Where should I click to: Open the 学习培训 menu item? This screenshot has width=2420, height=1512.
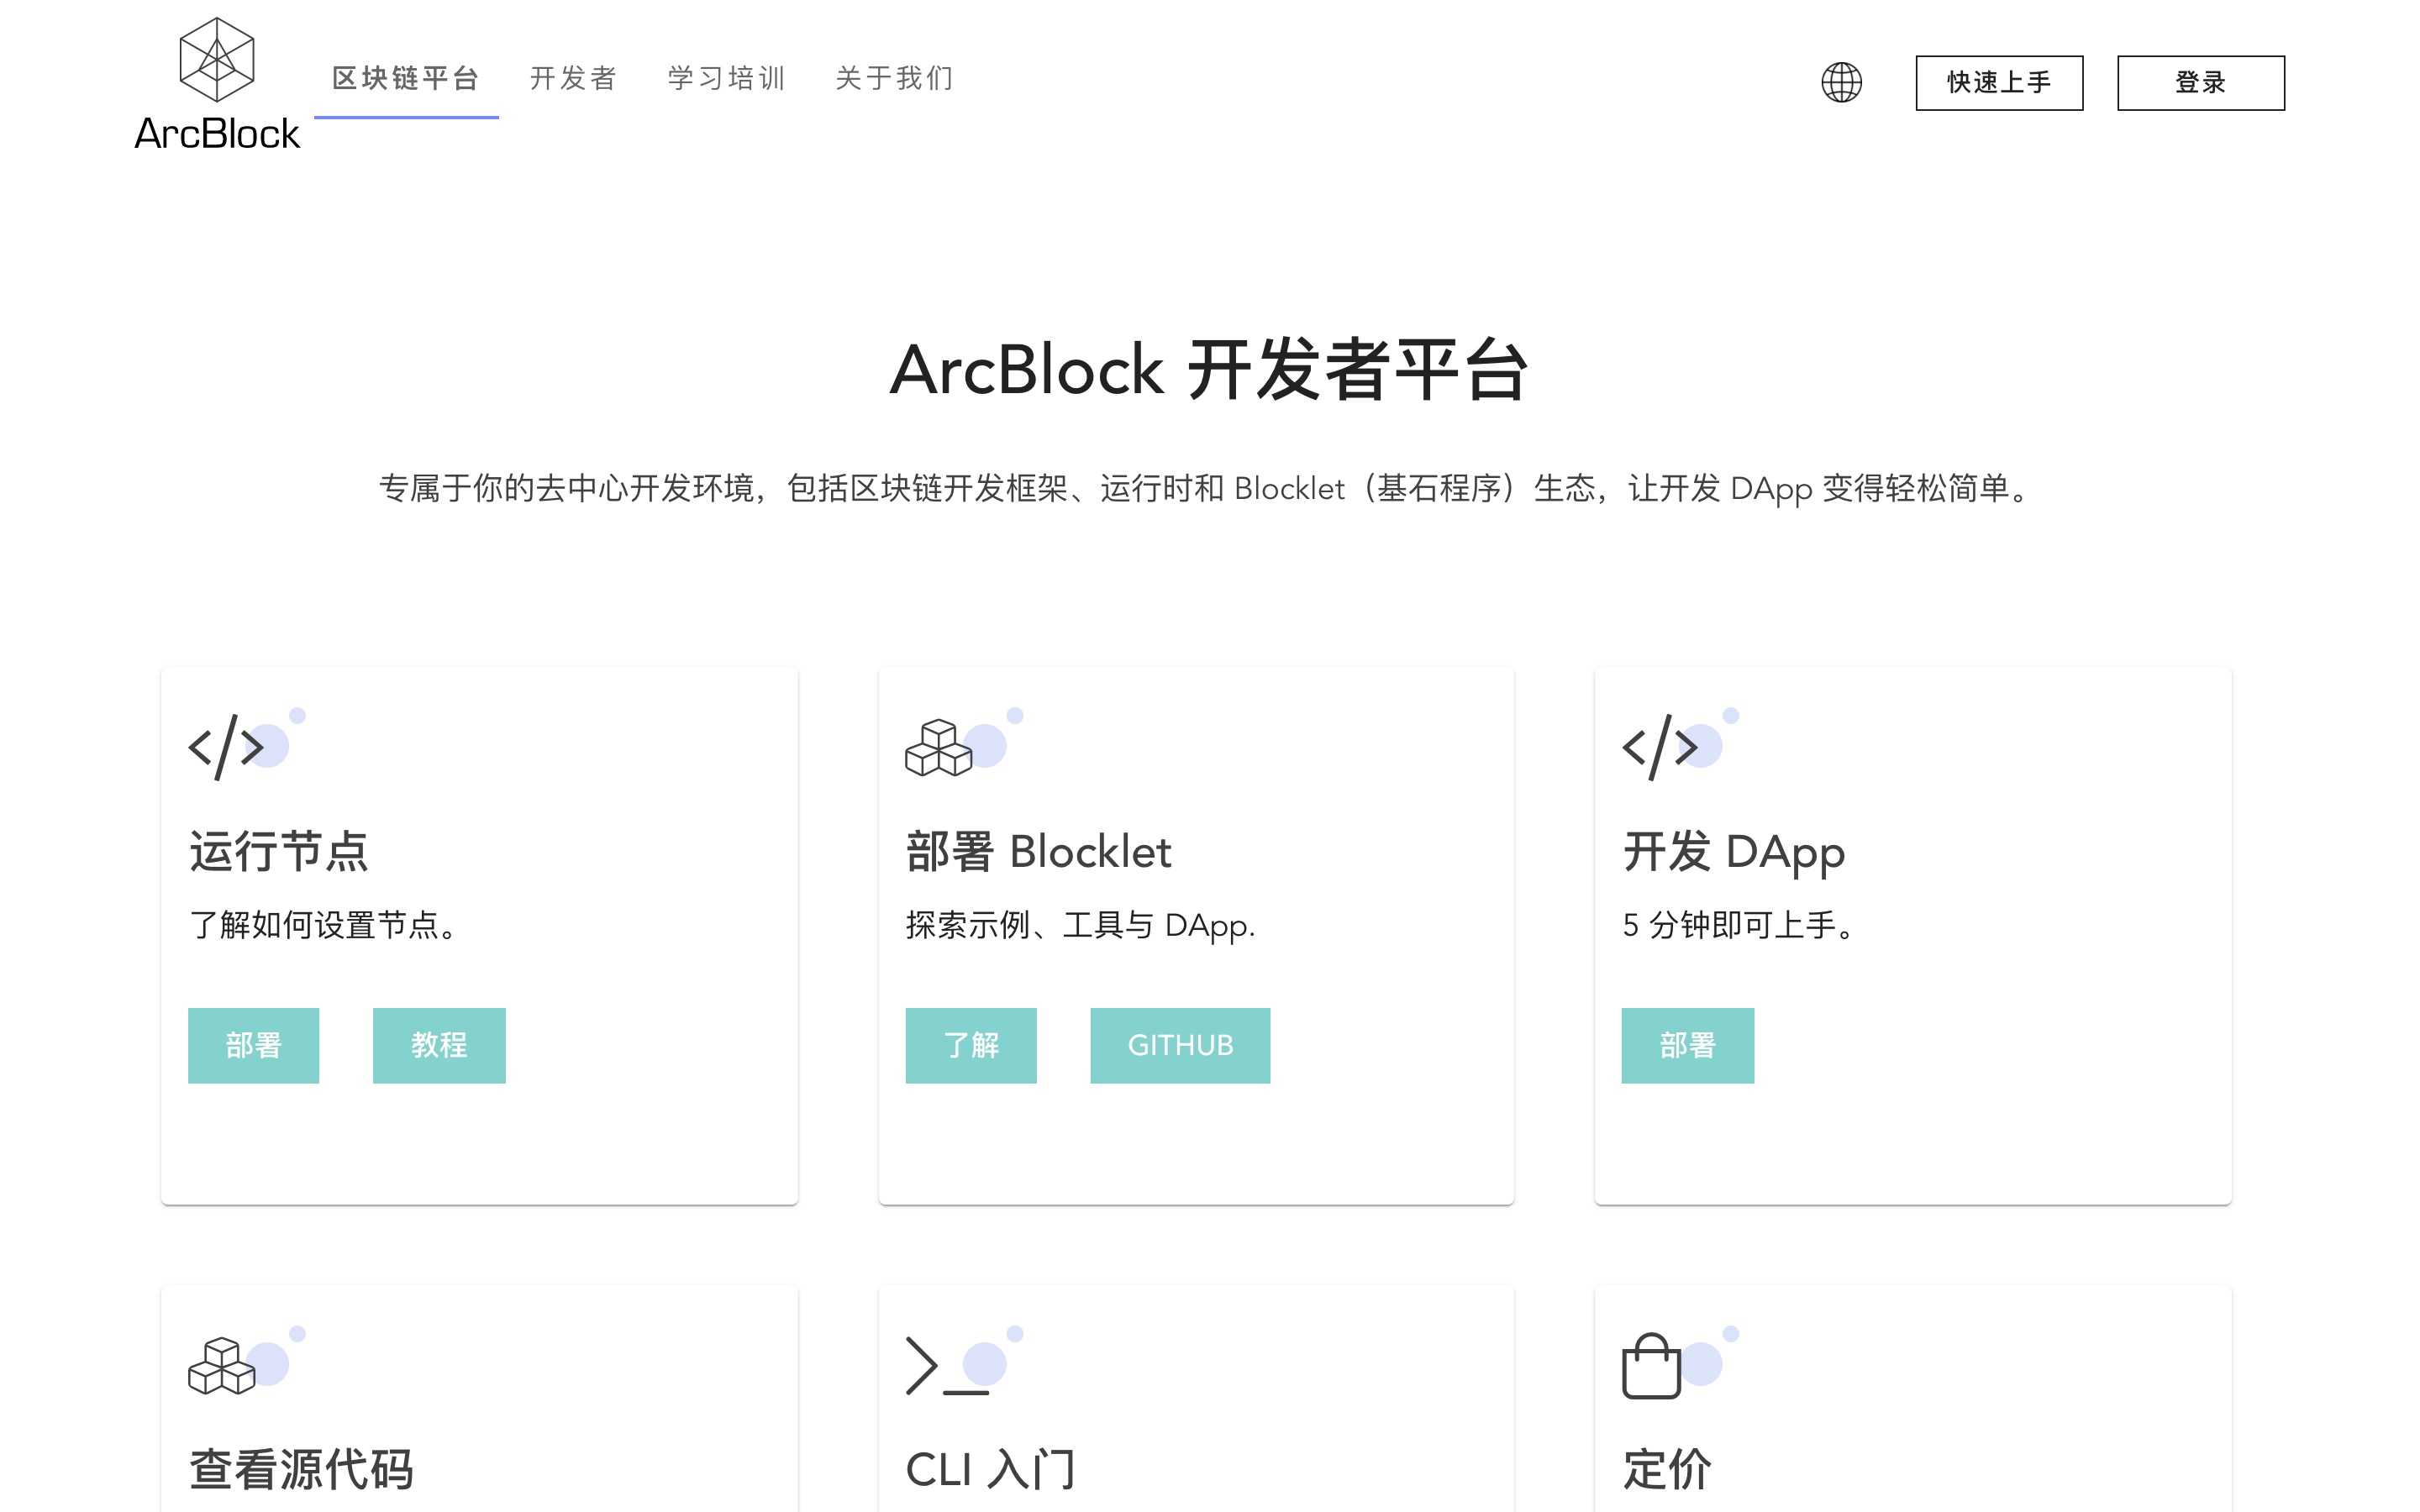[x=727, y=78]
